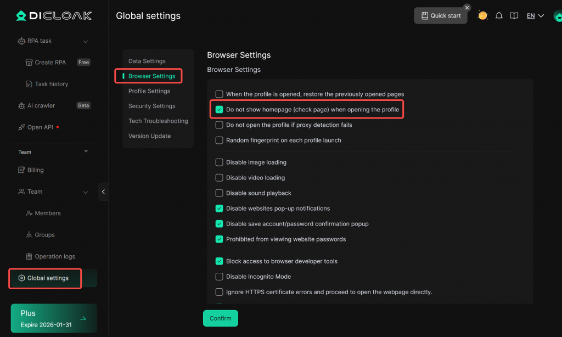
Task: Click the notification bell icon
Action: (499, 16)
